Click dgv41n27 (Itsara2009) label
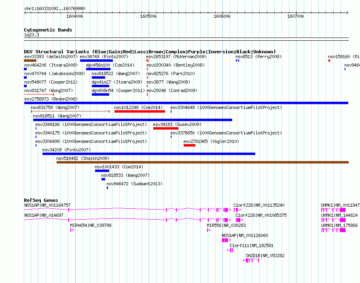Image resolution: width=360 pixels, height=283 pixels. click(117, 82)
